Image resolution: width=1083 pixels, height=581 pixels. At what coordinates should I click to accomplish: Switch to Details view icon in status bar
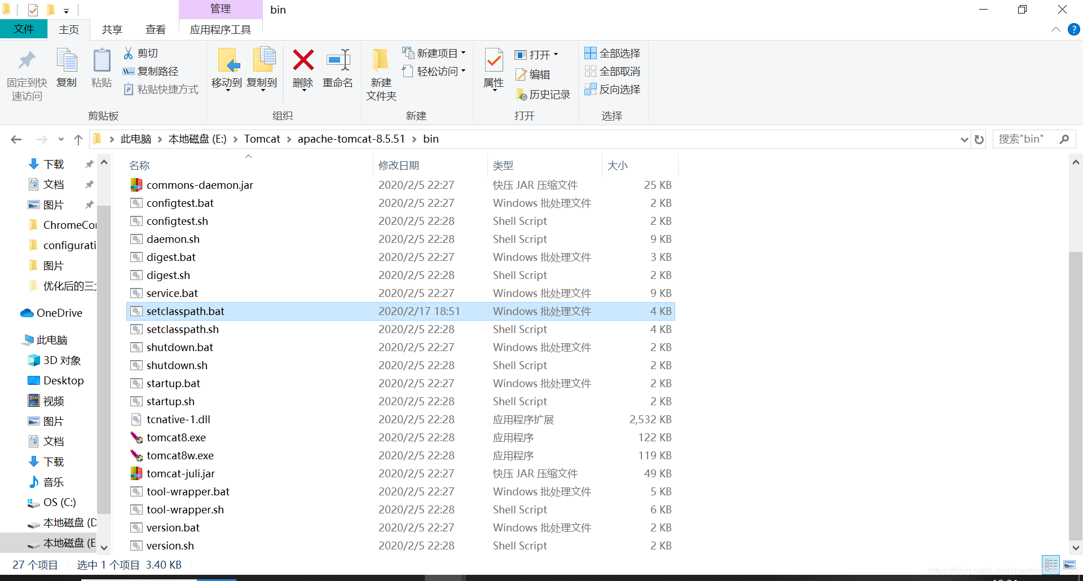click(x=1051, y=564)
